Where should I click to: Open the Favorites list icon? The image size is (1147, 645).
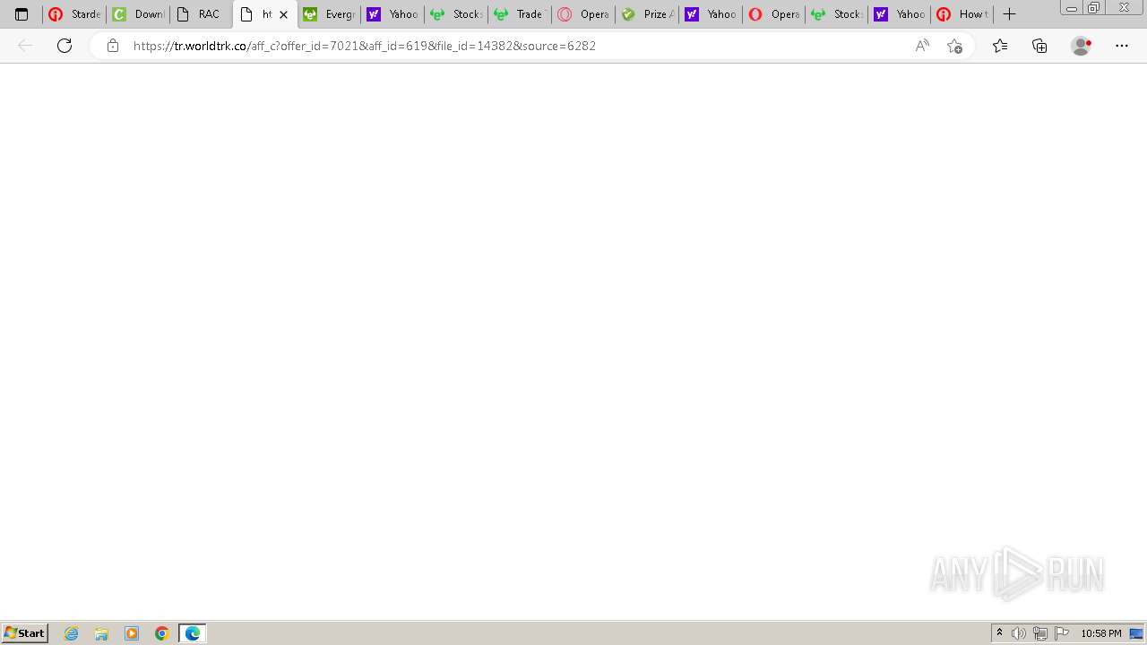tap(1000, 46)
